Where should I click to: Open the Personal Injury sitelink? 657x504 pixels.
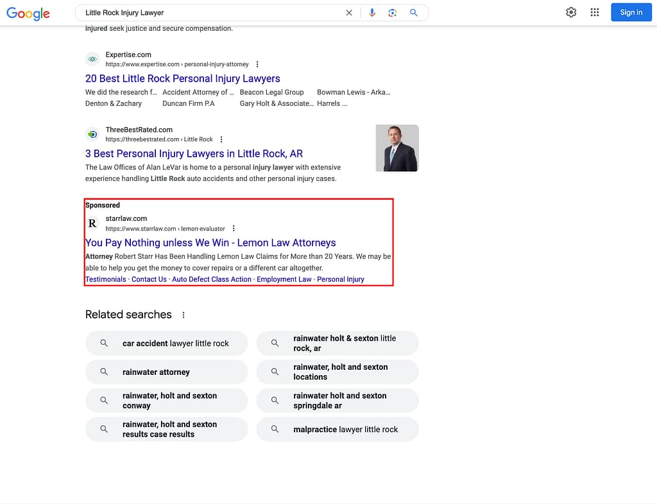pos(341,279)
